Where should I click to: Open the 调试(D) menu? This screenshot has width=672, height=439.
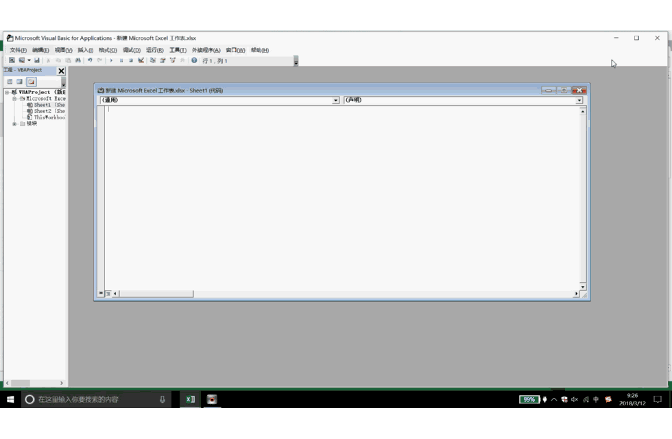[132, 50]
